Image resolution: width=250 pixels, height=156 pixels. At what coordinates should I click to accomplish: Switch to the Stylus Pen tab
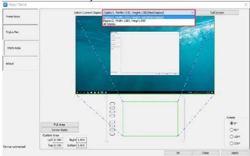(x=20, y=32)
